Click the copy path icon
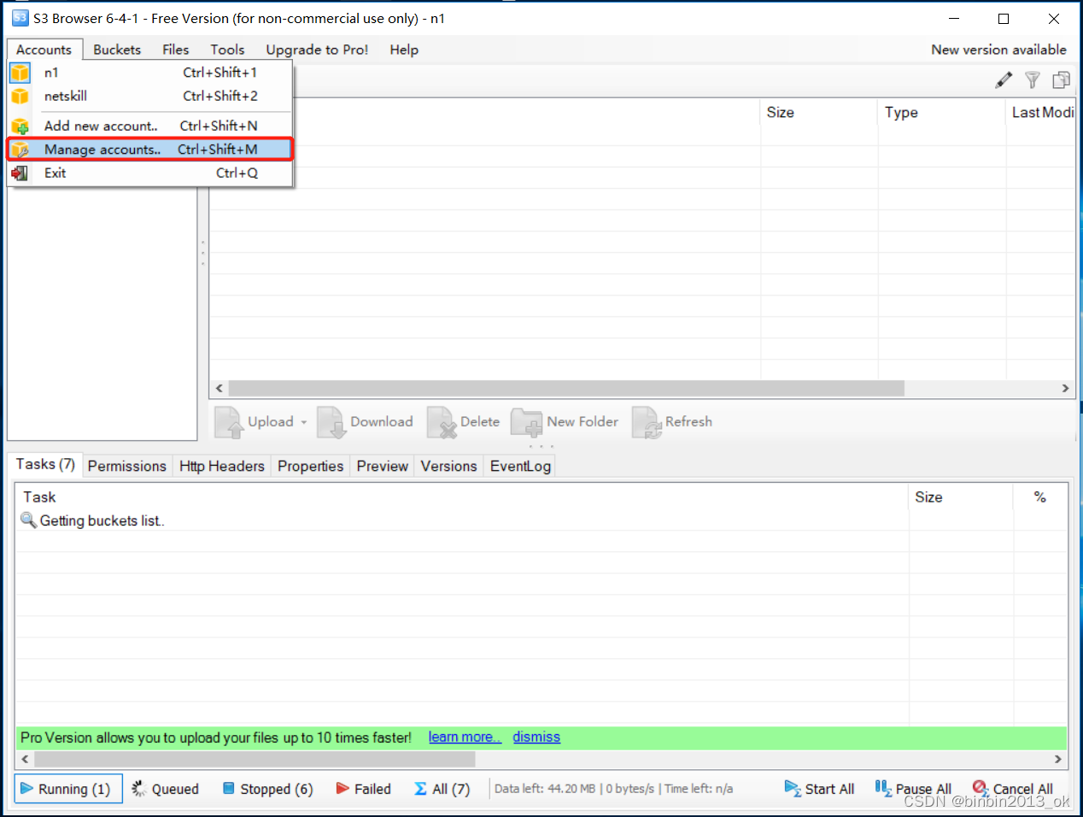Screen dimensions: 1083x817 tap(1062, 79)
